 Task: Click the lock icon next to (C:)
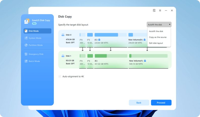[x=99, y=40]
